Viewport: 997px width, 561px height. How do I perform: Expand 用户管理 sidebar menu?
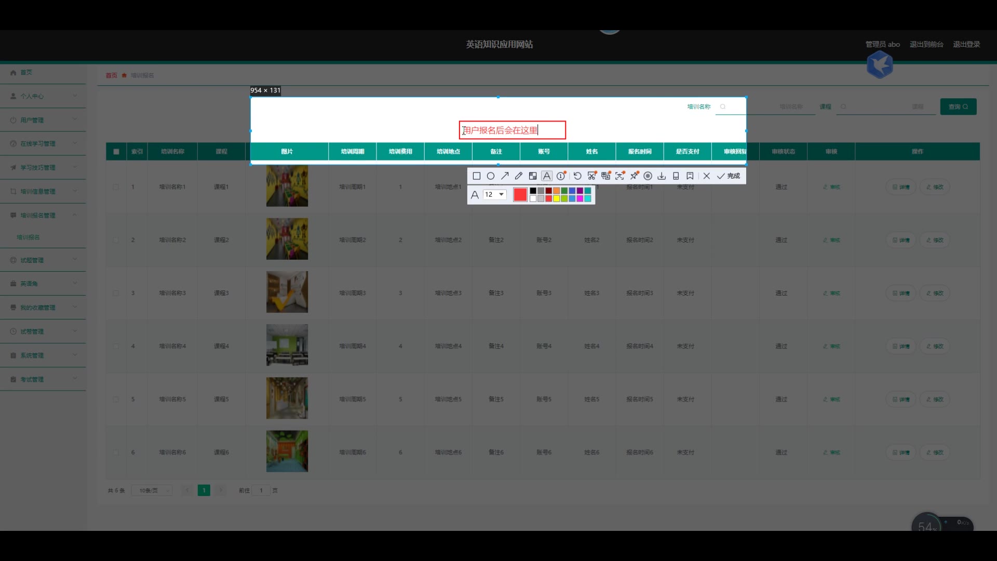43,120
